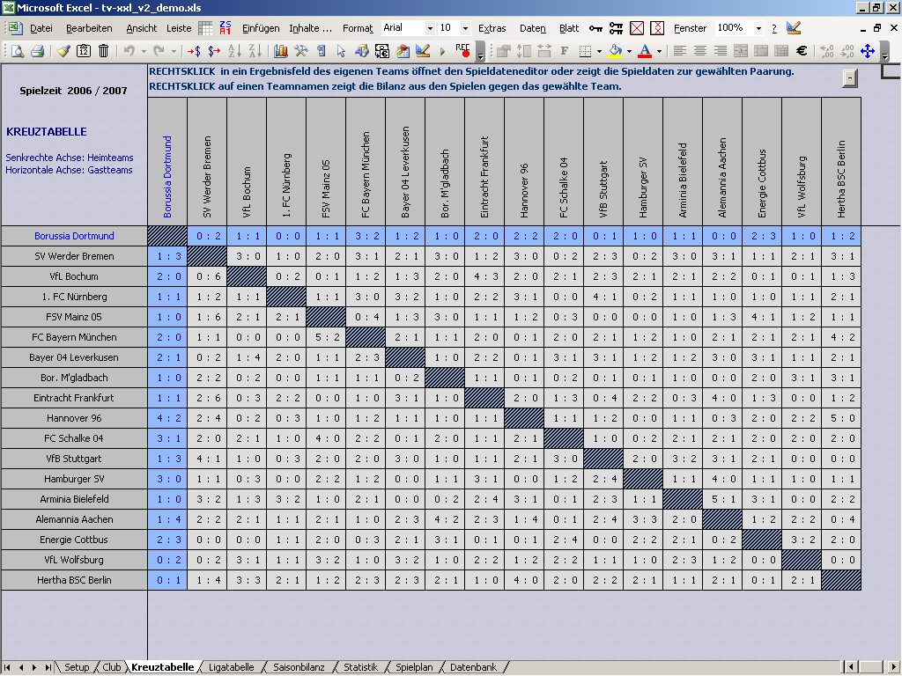Open the font name dropdown showing Arial
The width and height of the screenshot is (902, 676).
pyautogui.click(x=430, y=28)
